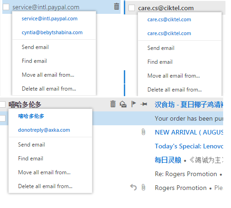The width and height of the screenshot is (231, 208).
Task: Choose Move all email from in 嘻哈多伦多 menu
Action: pyautogui.click(x=44, y=172)
